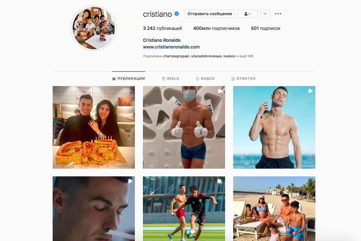Toggle the following status button with person-check icon
361x241 pixels.
[x=247, y=14]
